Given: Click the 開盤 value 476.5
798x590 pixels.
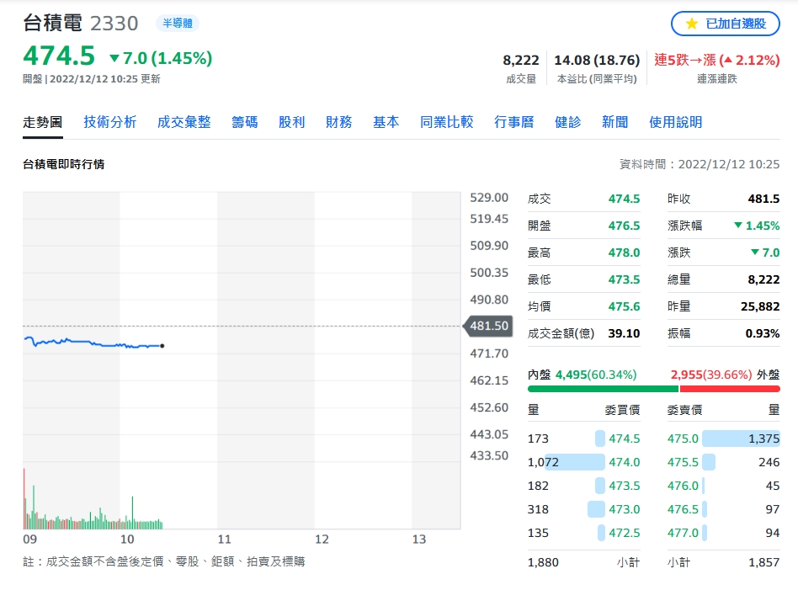Looking at the screenshot, I should pos(624,226).
